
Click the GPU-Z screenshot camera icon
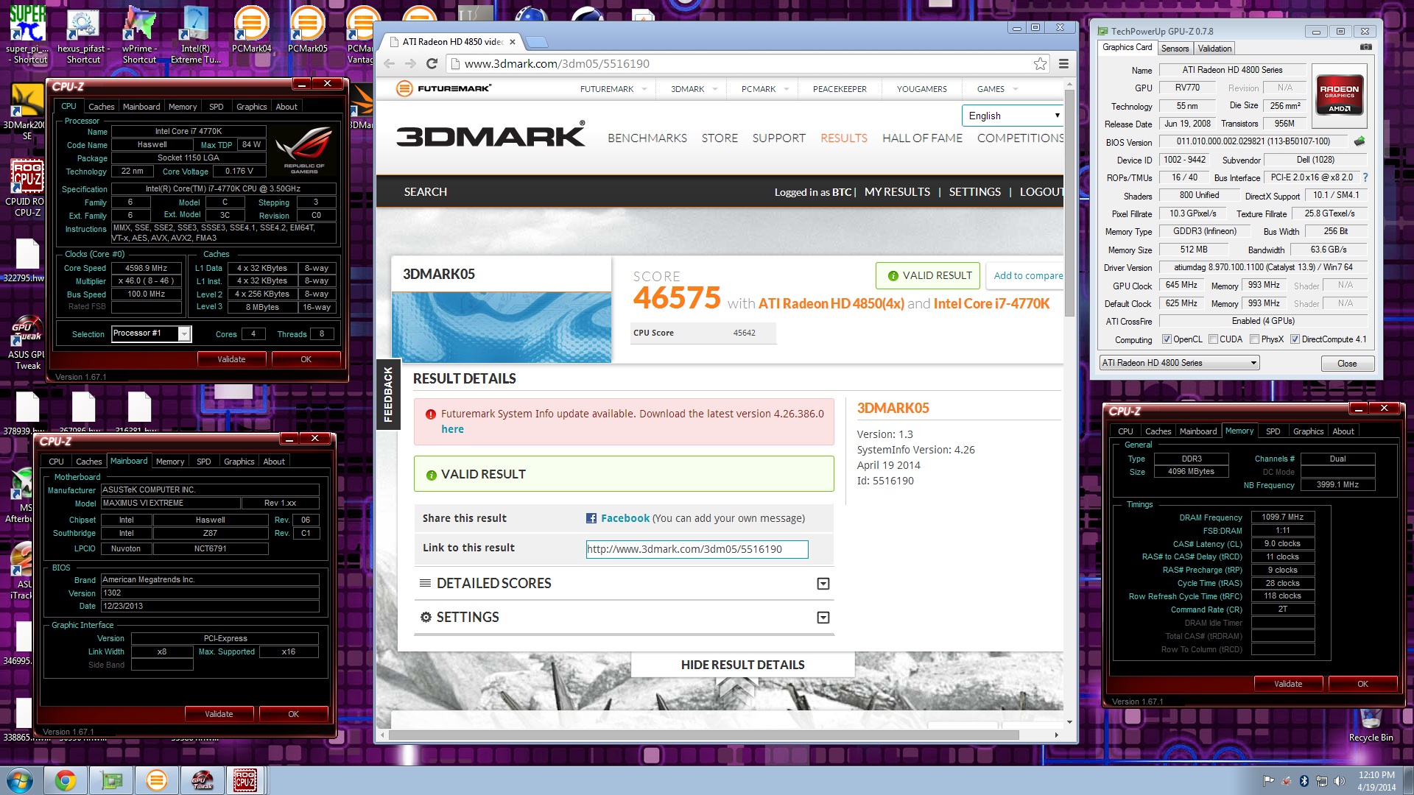tap(1365, 47)
